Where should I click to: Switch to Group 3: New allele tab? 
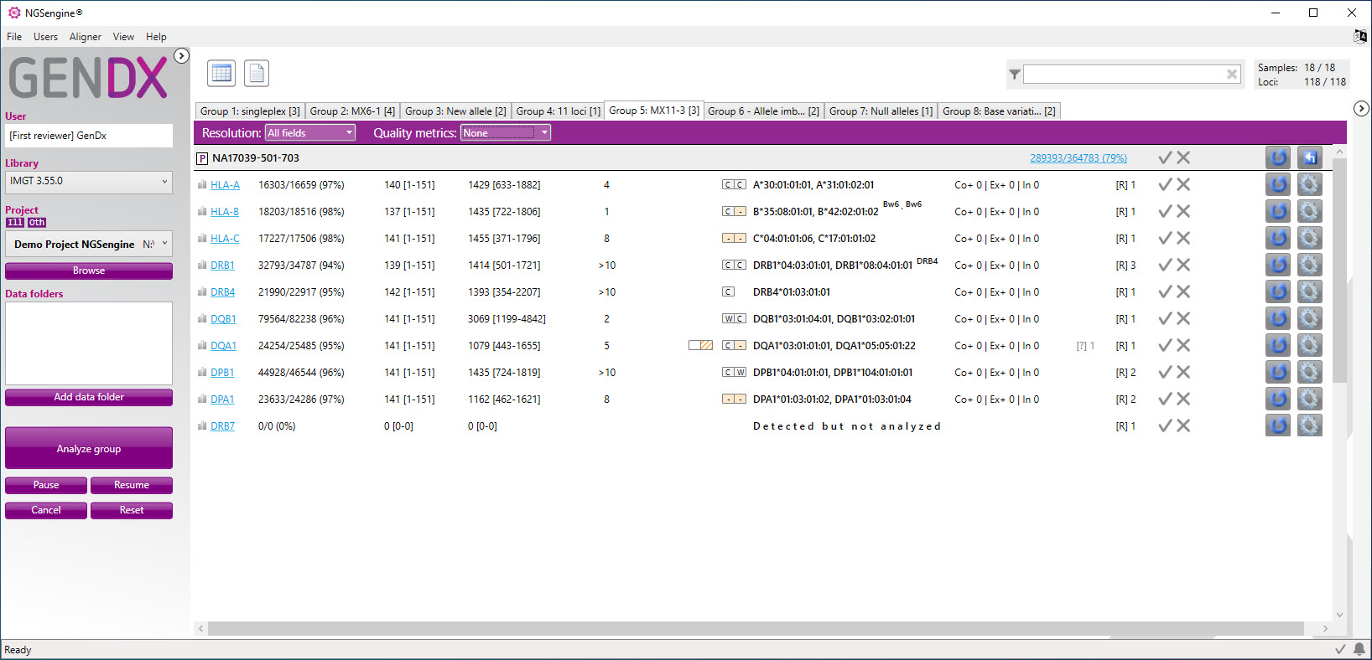(455, 111)
